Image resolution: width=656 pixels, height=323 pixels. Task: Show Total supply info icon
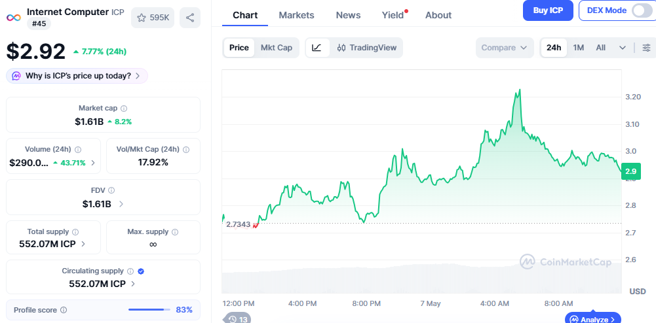click(75, 231)
